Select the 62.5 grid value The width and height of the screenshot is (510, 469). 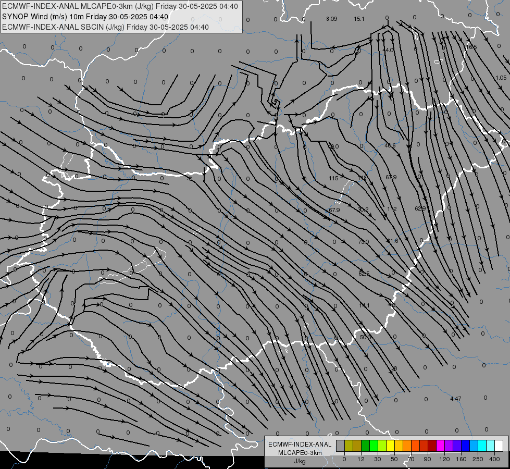[364, 274]
